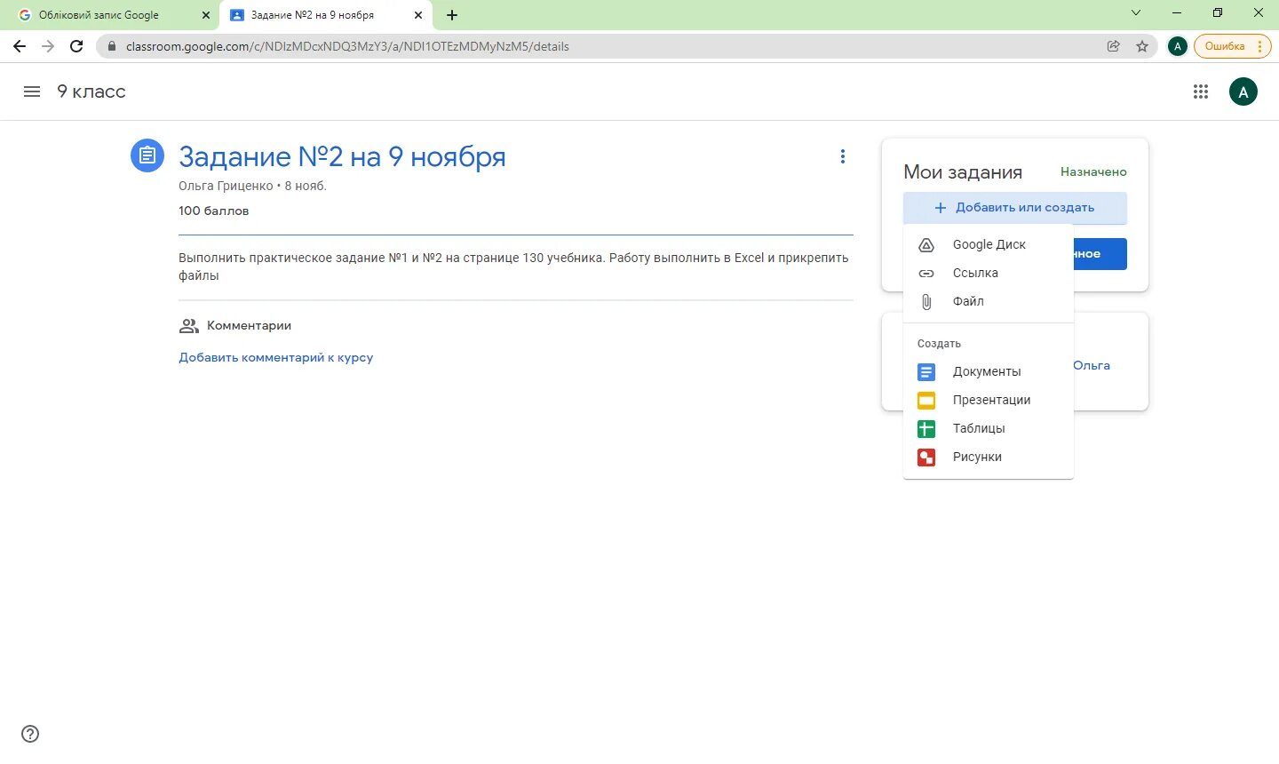Create a new Рисунки file
Image resolution: width=1279 pixels, height=764 pixels.
pyautogui.click(x=989, y=458)
